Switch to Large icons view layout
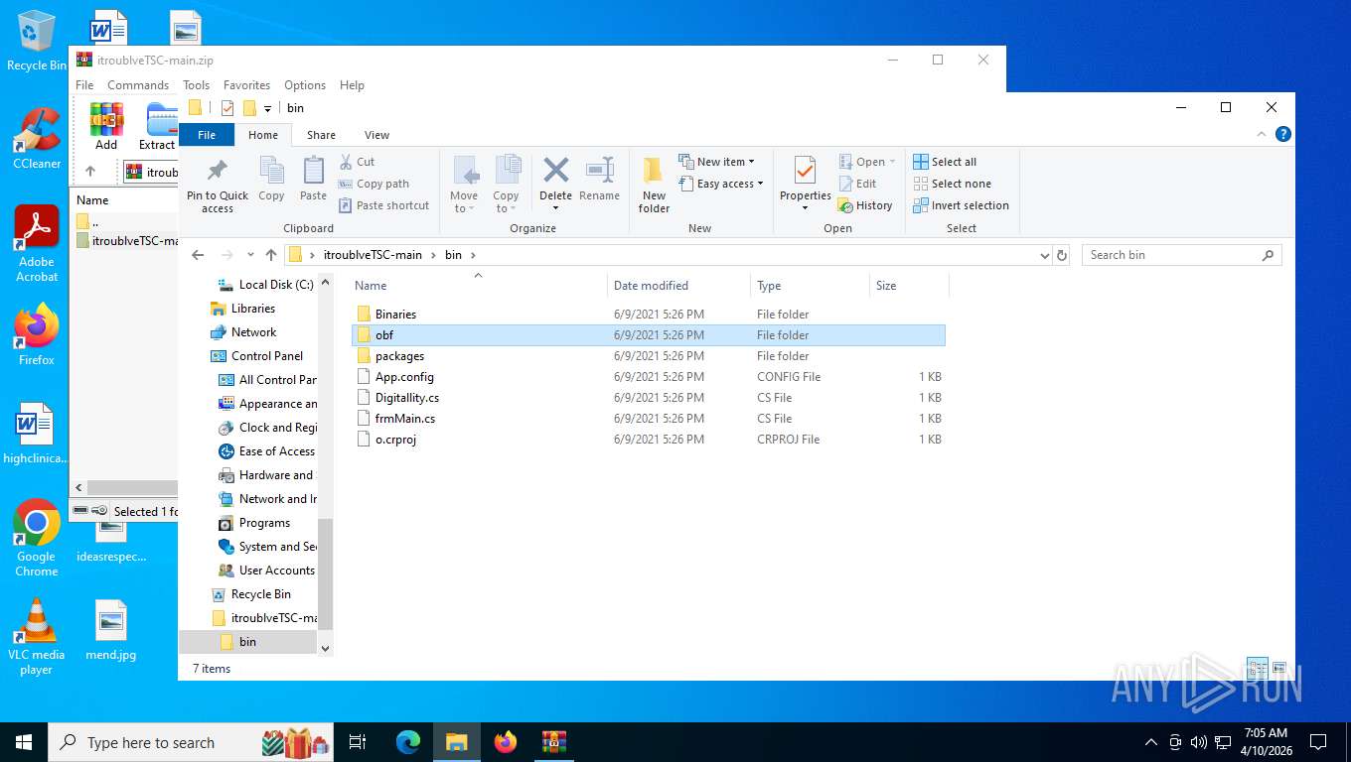Screen dimensions: 1351x762 click(x=1279, y=669)
